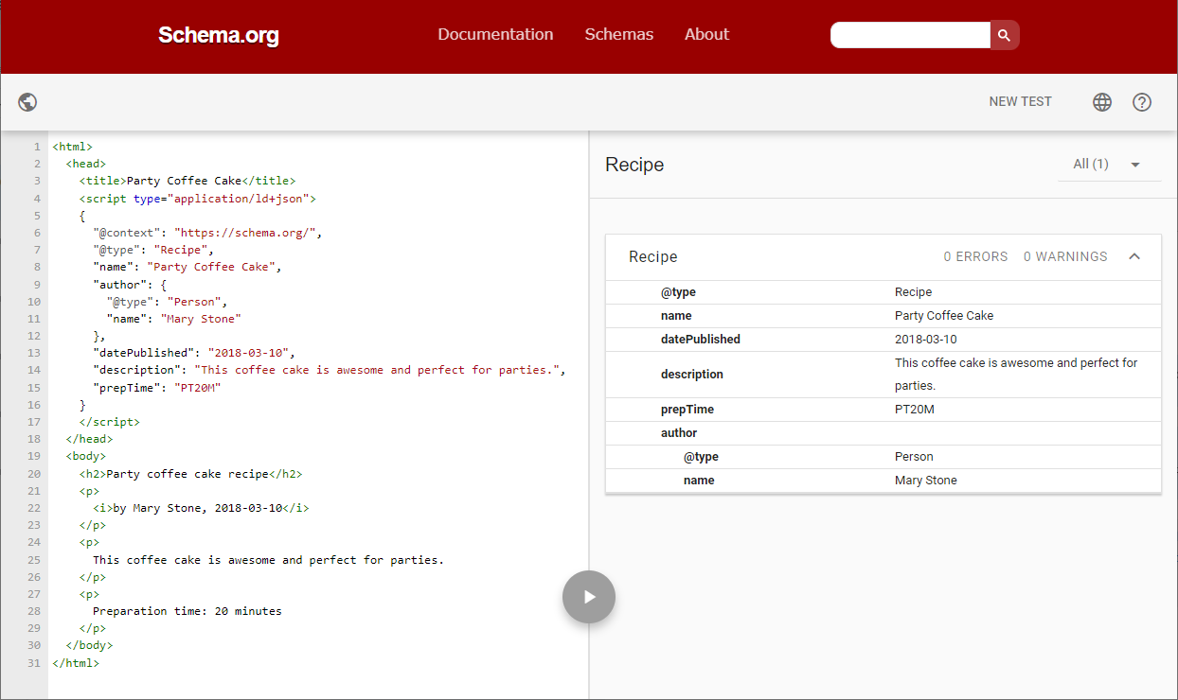This screenshot has height=700, width=1178.
Task: Click the Schema.org logo link
Action: point(218,36)
